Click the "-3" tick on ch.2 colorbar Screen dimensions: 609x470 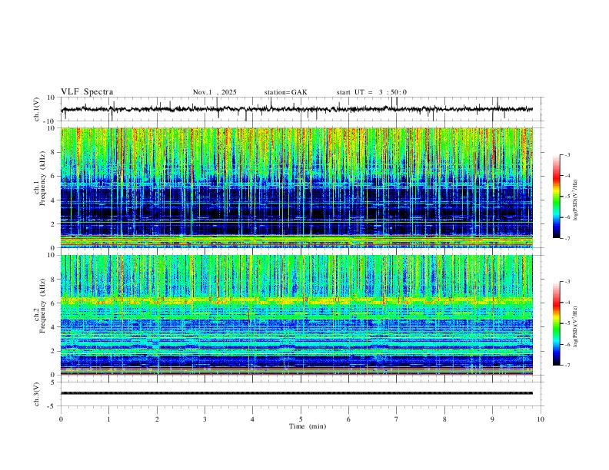click(x=567, y=282)
